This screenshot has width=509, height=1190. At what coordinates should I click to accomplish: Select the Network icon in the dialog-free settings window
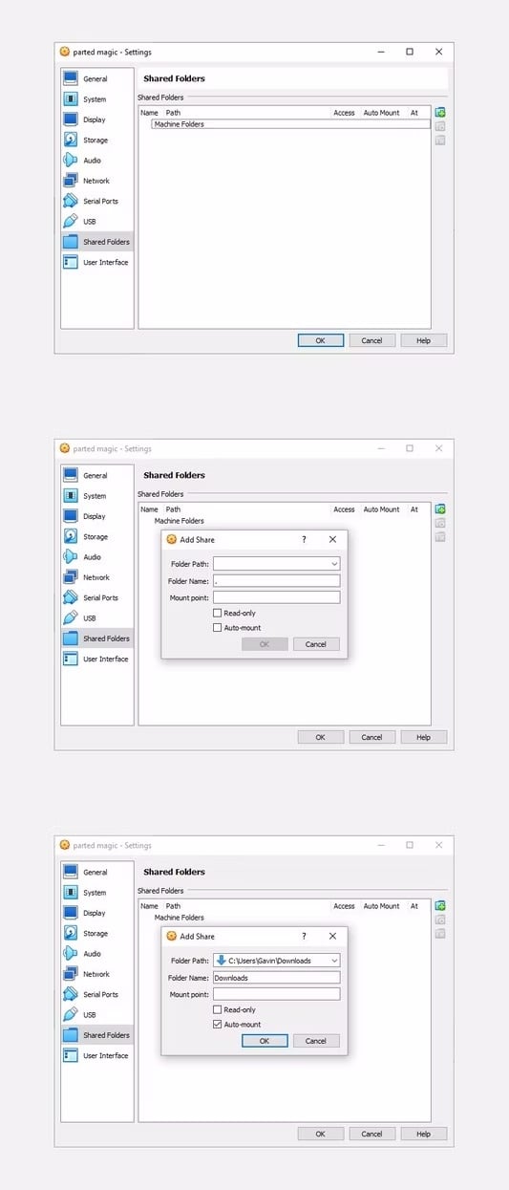coord(70,181)
